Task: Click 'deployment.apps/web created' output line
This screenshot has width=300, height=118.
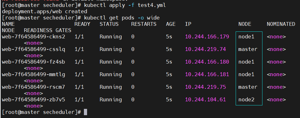Action: click(x=44, y=12)
